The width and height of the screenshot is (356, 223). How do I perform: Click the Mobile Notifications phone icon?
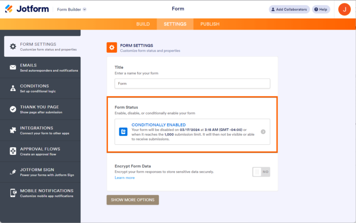(x=13, y=193)
